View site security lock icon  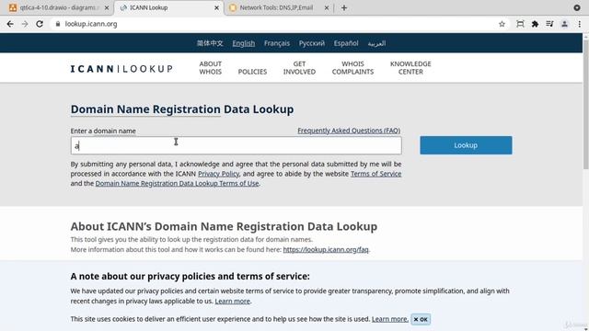click(x=57, y=24)
